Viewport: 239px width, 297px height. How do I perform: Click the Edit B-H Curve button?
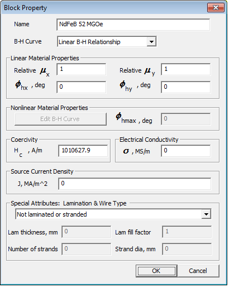pos(60,119)
